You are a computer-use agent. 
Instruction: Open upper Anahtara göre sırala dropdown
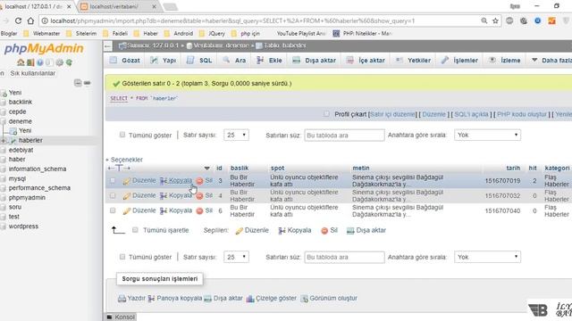[x=487, y=135]
